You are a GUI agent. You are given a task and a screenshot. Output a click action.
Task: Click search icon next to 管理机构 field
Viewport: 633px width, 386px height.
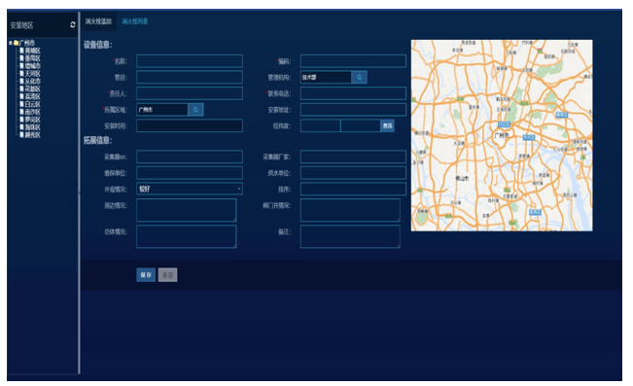pos(359,77)
